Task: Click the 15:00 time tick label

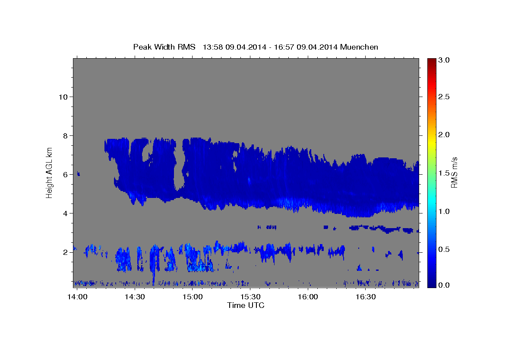Action: pos(193,297)
